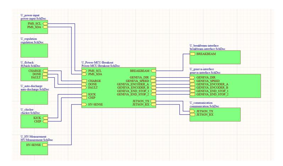Click GENEVA_END_STOP_1 port on Power-MCU-Breakout
Screen dimensions: 283x166
(153, 91)
